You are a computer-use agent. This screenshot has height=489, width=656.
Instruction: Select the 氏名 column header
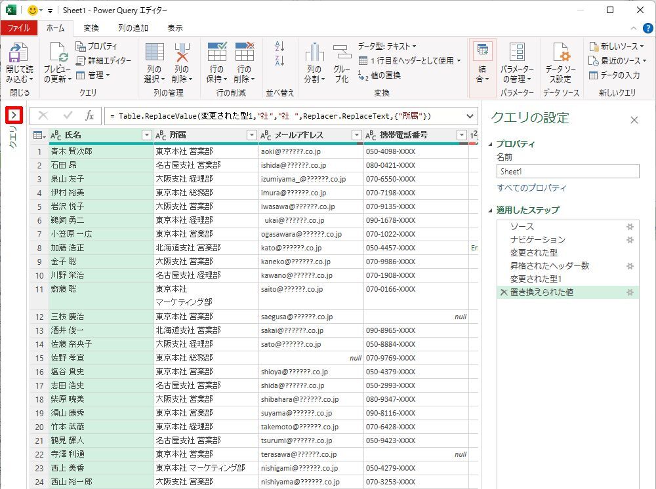pyautogui.click(x=100, y=135)
